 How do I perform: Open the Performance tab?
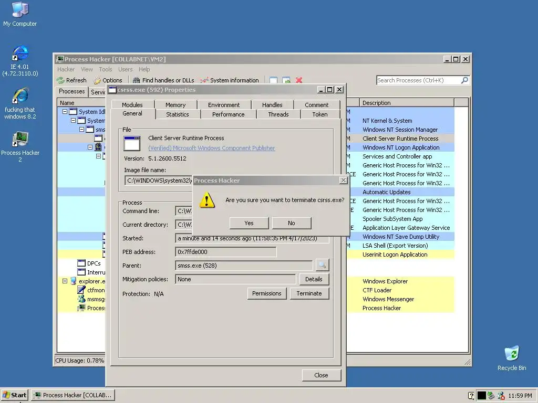(x=228, y=114)
